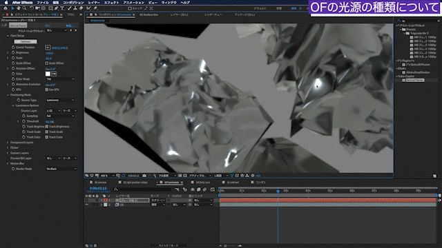Select the 標準 workspace

(x=294, y=8)
